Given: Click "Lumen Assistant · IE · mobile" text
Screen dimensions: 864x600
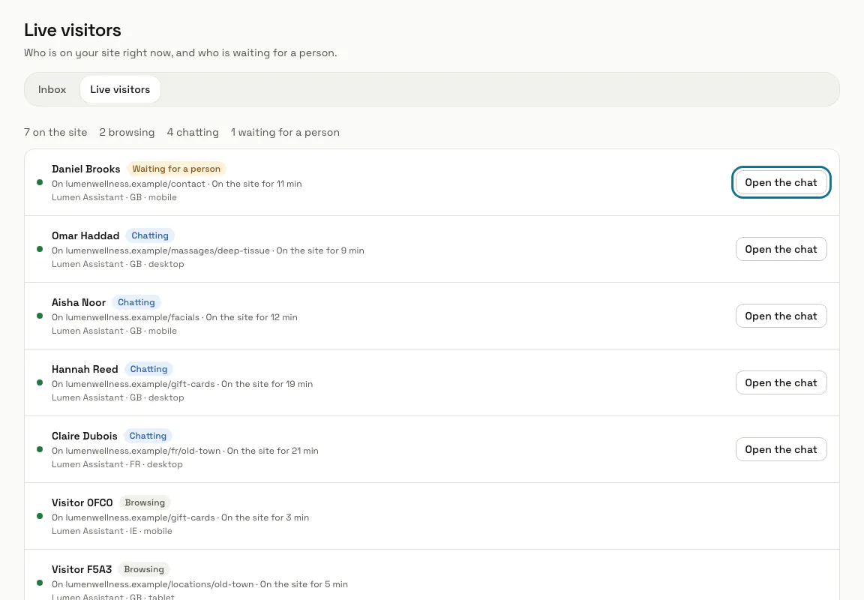Looking at the screenshot, I should [x=112, y=530].
